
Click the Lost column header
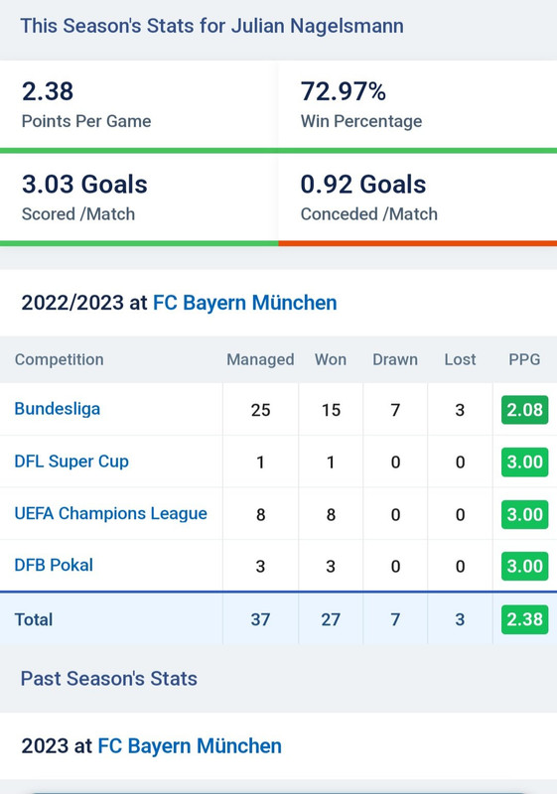(x=461, y=359)
